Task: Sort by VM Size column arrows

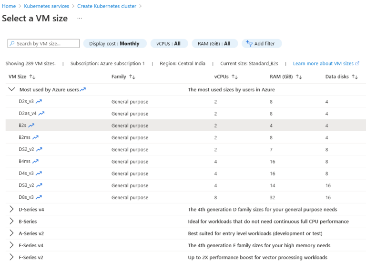Action: point(32,77)
